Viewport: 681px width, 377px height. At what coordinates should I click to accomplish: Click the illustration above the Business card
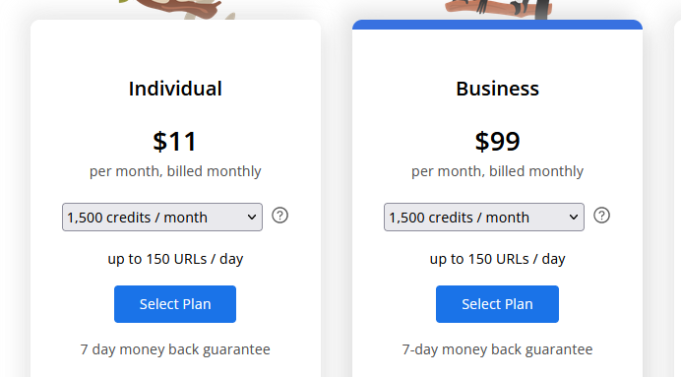498,9
